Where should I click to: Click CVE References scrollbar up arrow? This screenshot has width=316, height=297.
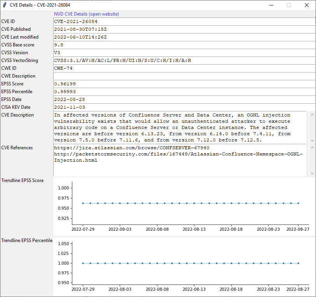click(x=312, y=147)
